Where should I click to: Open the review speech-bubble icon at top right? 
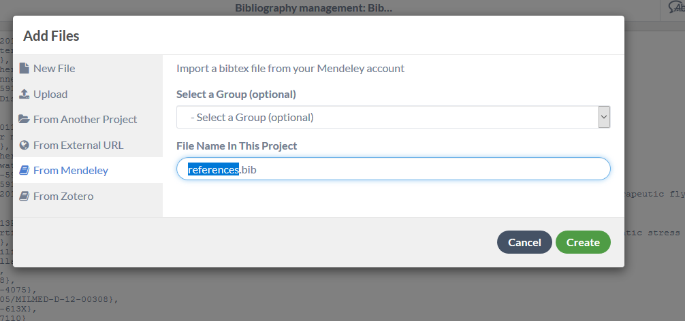point(676,7)
